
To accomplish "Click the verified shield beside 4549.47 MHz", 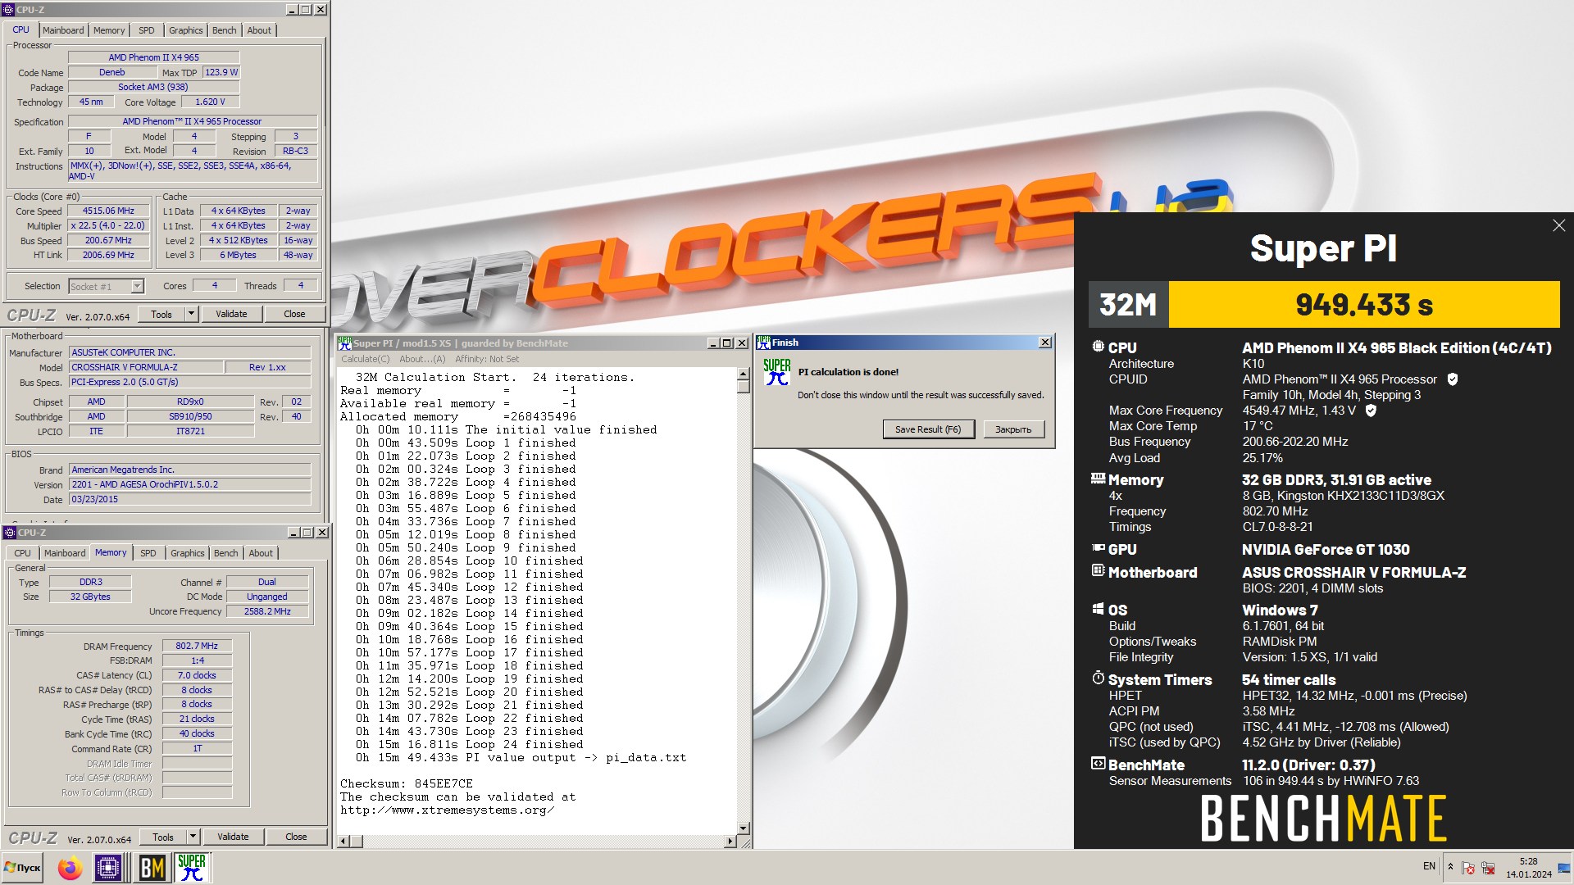I will click(1371, 411).
